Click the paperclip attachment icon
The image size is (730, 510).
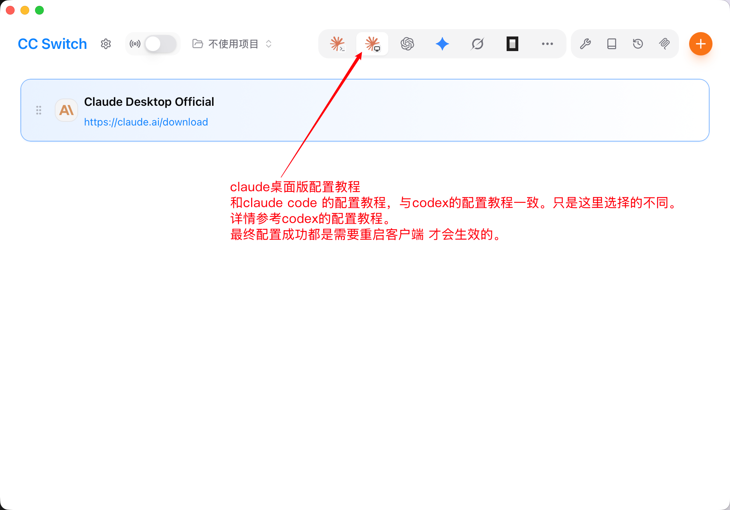click(664, 44)
